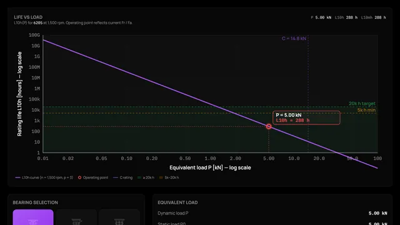The height and width of the screenshot is (225, 400).
Task: Click the '100G' tick on the life axis
Action: pos(34,35)
